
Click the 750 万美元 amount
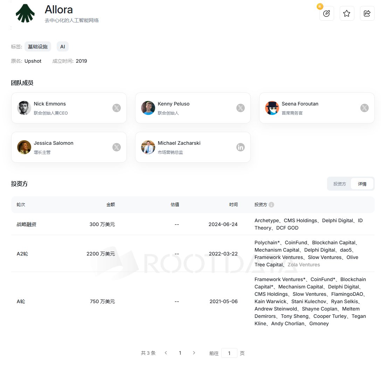pyautogui.click(x=102, y=301)
